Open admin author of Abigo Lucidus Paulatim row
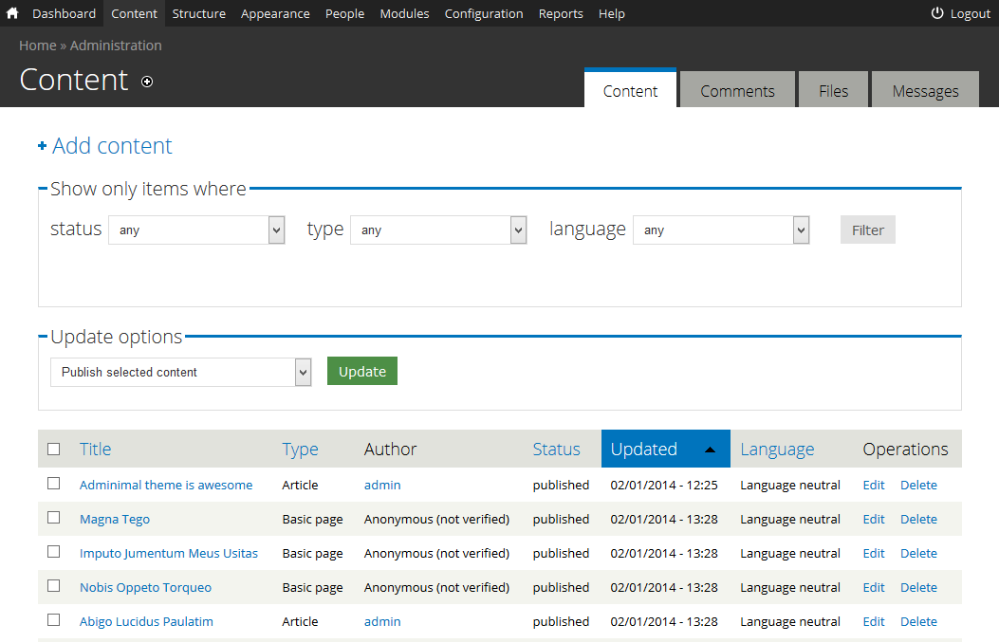Viewport: 999px width, 643px height. 382,622
